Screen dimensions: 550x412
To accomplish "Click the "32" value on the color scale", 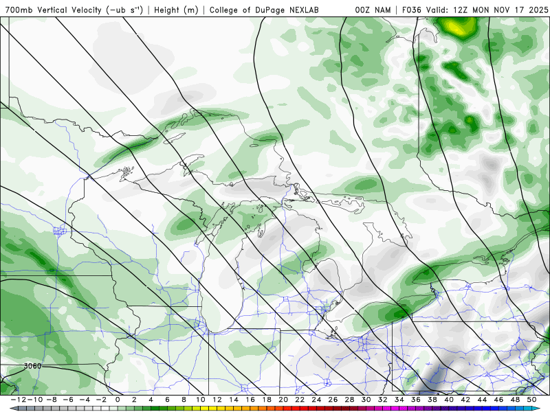I will click(383, 400).
